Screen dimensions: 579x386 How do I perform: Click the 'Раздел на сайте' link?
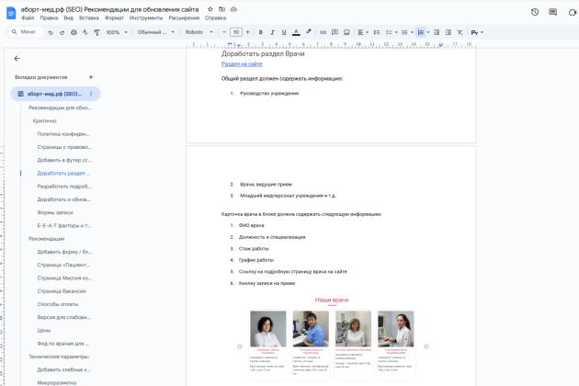pyautogui.click(x=242, y=64)
